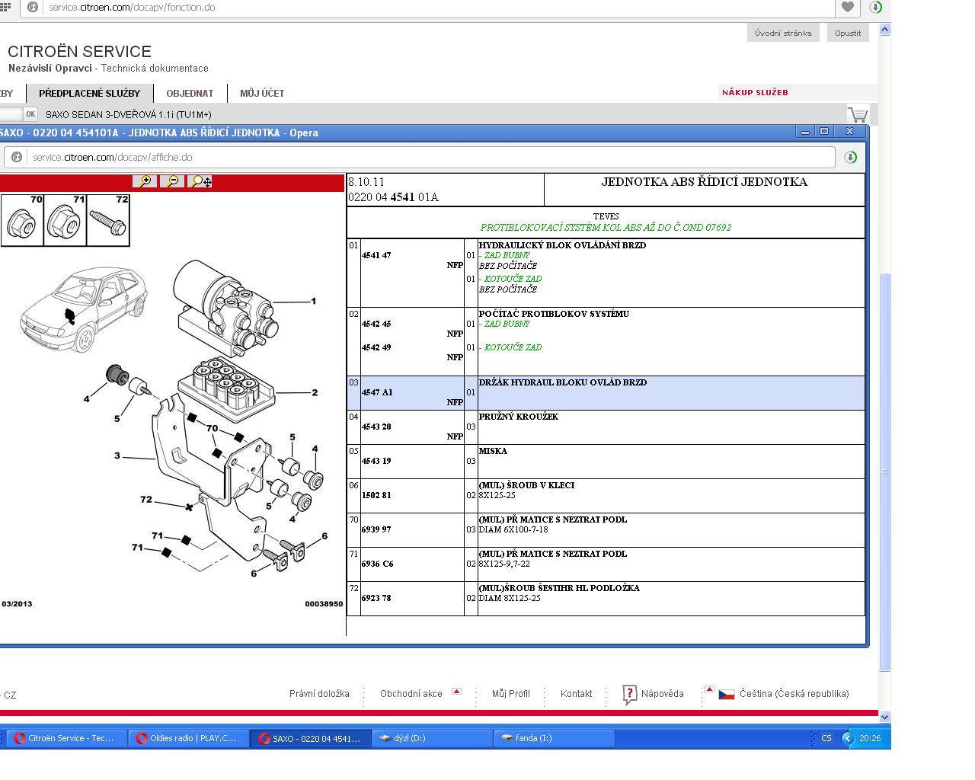The height and width of the screenshot is (780, 975).
Task: Select part number 1502 81
Action: pos(376,495)
